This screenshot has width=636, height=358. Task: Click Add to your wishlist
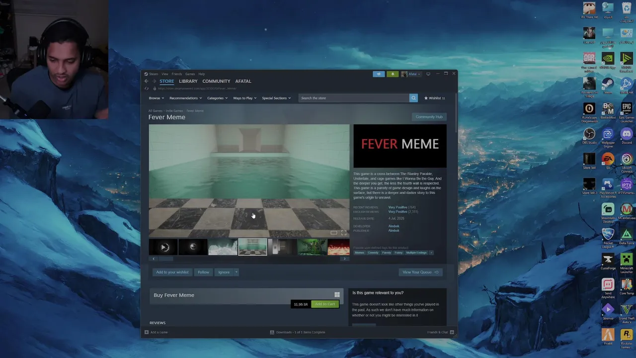coord(172,272)
